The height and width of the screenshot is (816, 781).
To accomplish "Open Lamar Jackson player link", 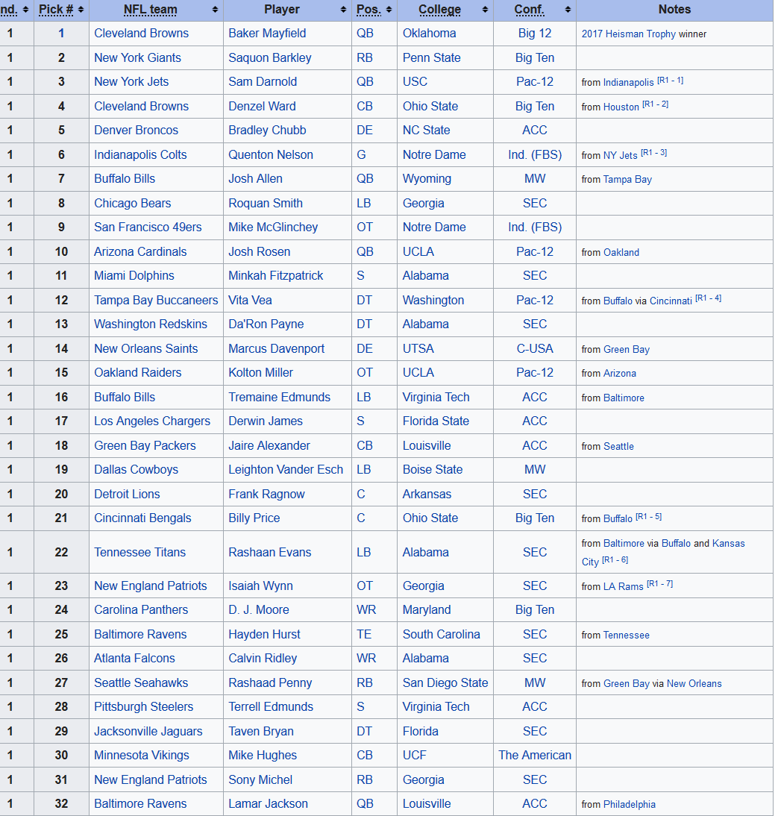I will [268, 803].
